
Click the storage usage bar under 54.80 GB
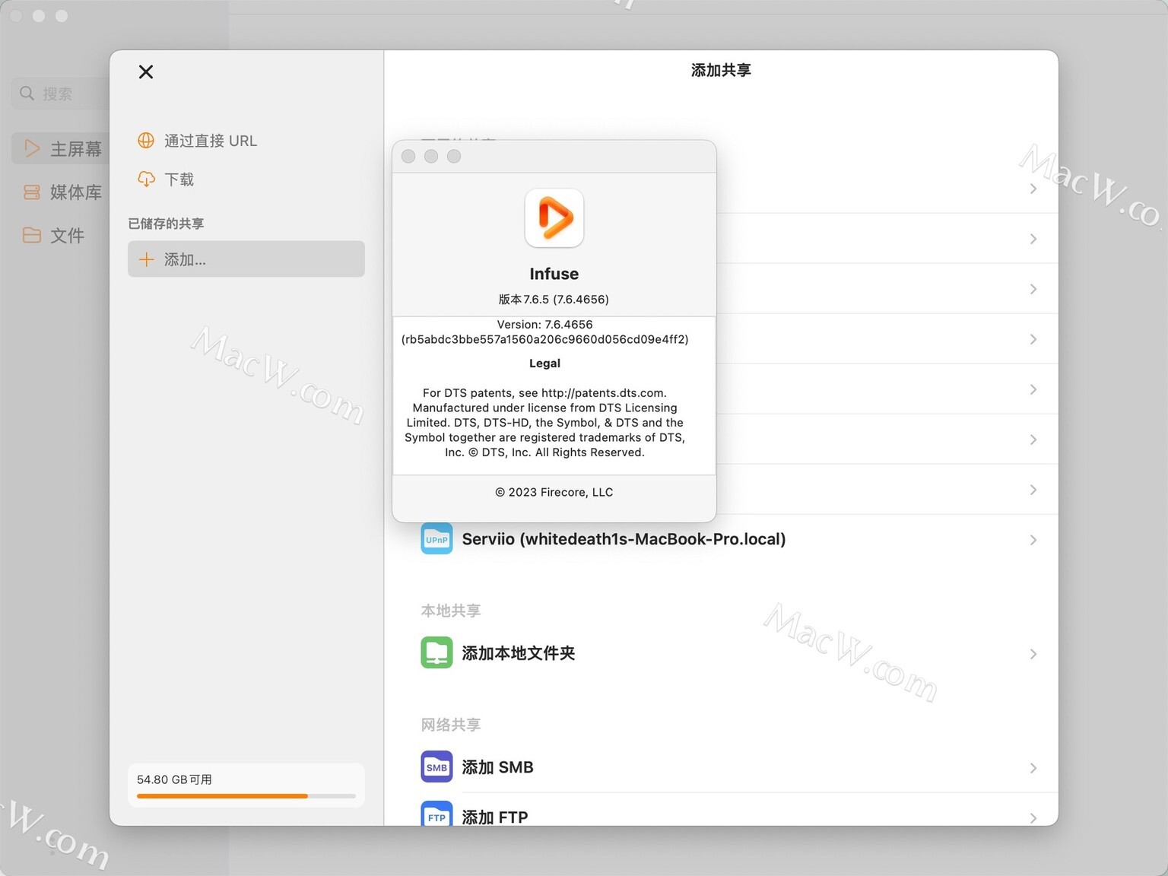246,796
